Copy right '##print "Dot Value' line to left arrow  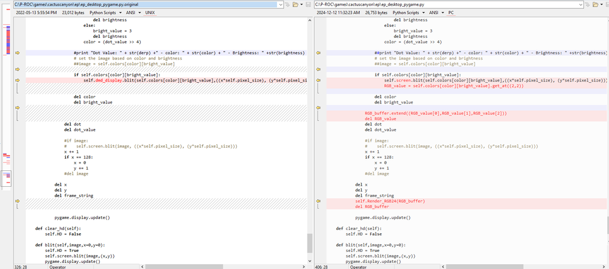[x=318, y=53]
